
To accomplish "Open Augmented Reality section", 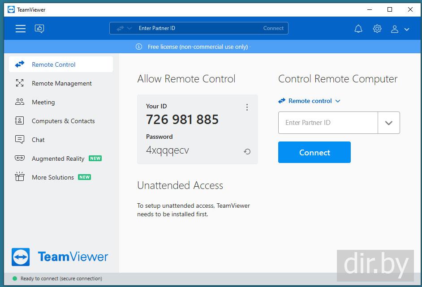I will point(58,158).
